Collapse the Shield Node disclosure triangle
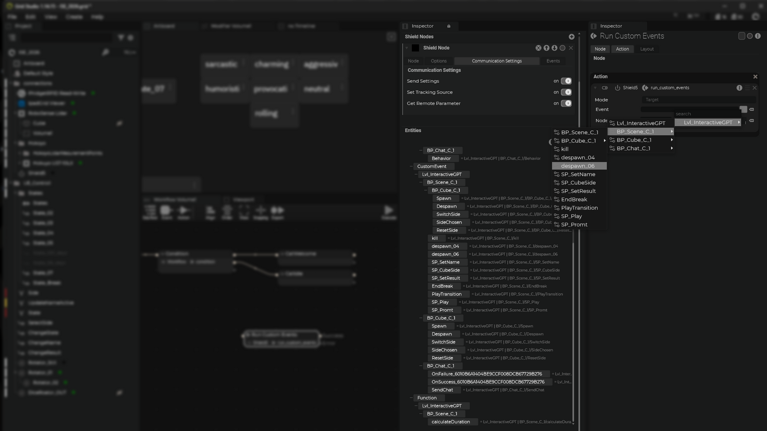 pyautogui.click(x=407, y=48)
